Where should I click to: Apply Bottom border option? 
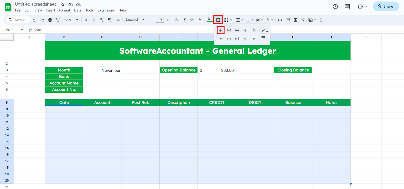[245, 39]
